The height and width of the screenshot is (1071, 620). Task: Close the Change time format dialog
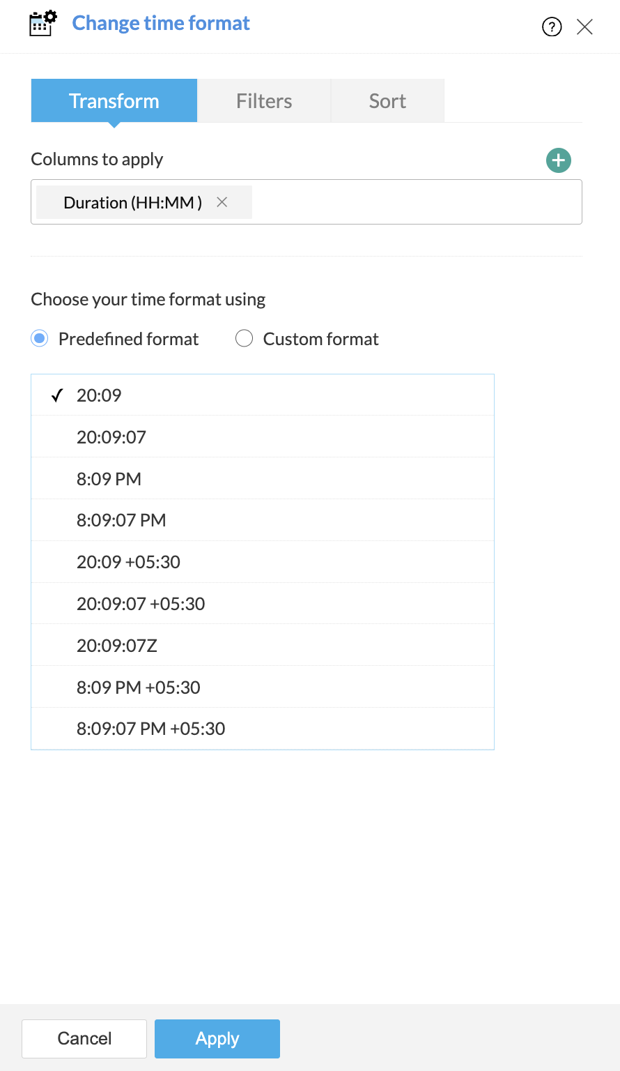(585, 27)
